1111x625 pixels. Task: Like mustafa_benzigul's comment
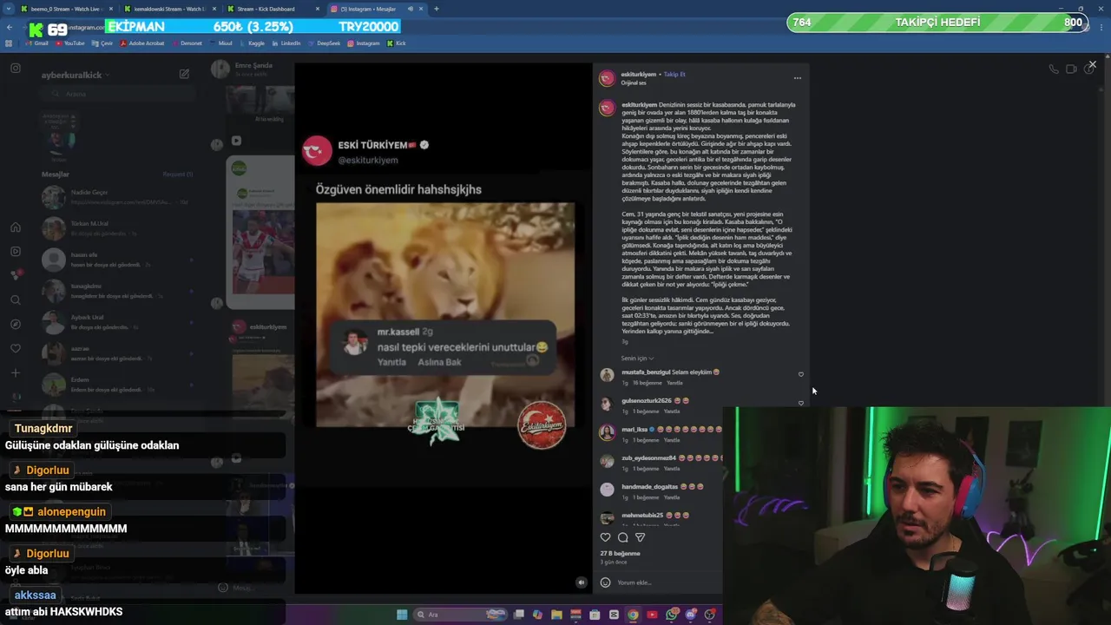coord(800,375)
